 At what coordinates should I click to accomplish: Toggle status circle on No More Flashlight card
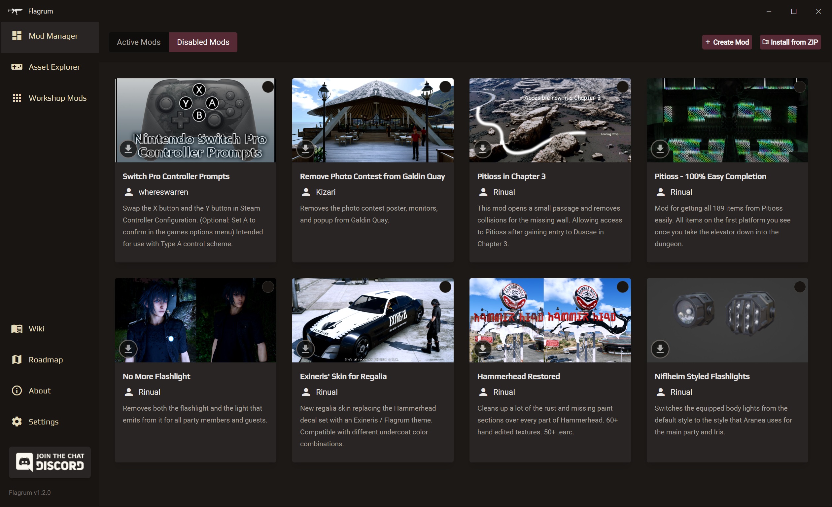pos(268,287)
